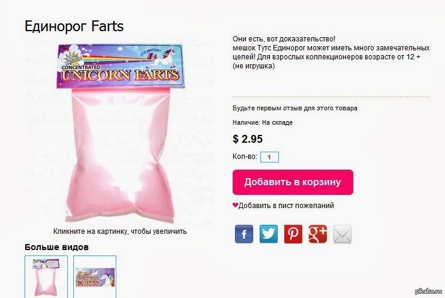Click the pink wishlist heart icon
This screenshot has width=445, height=298.
235,205
